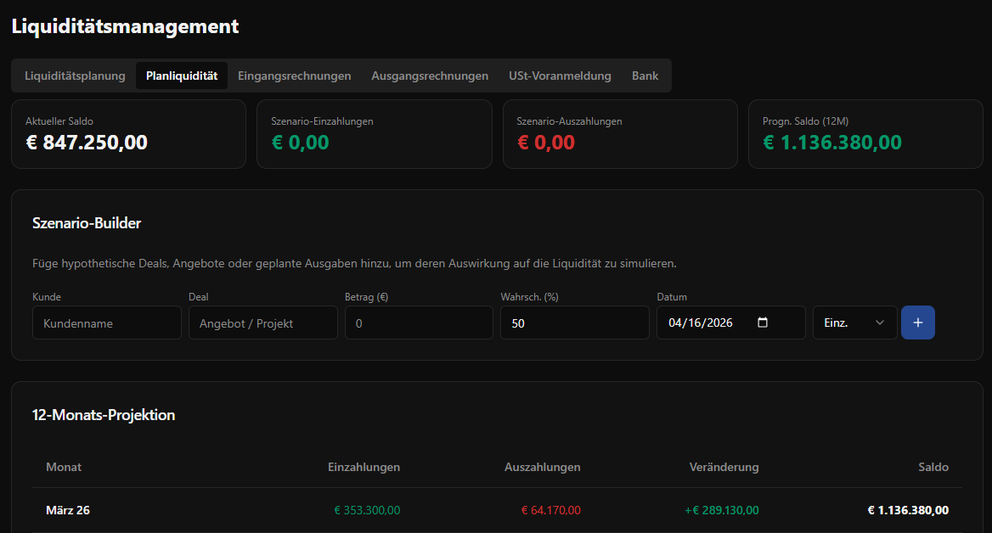
Task: Open the calendar picker in Datum field
Action: pos(762,323)
